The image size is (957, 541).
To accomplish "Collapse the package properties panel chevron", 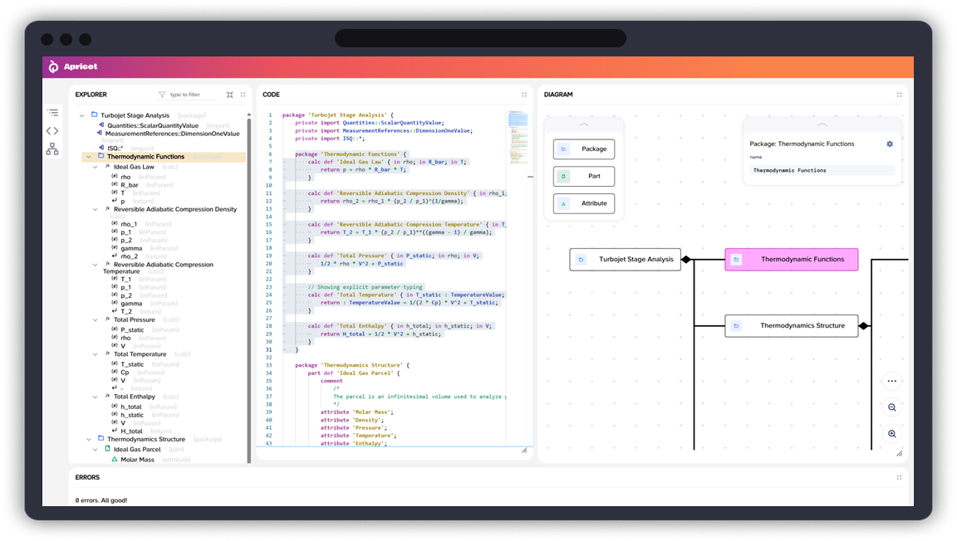I will pyautogui.click(x=822, y=124).
